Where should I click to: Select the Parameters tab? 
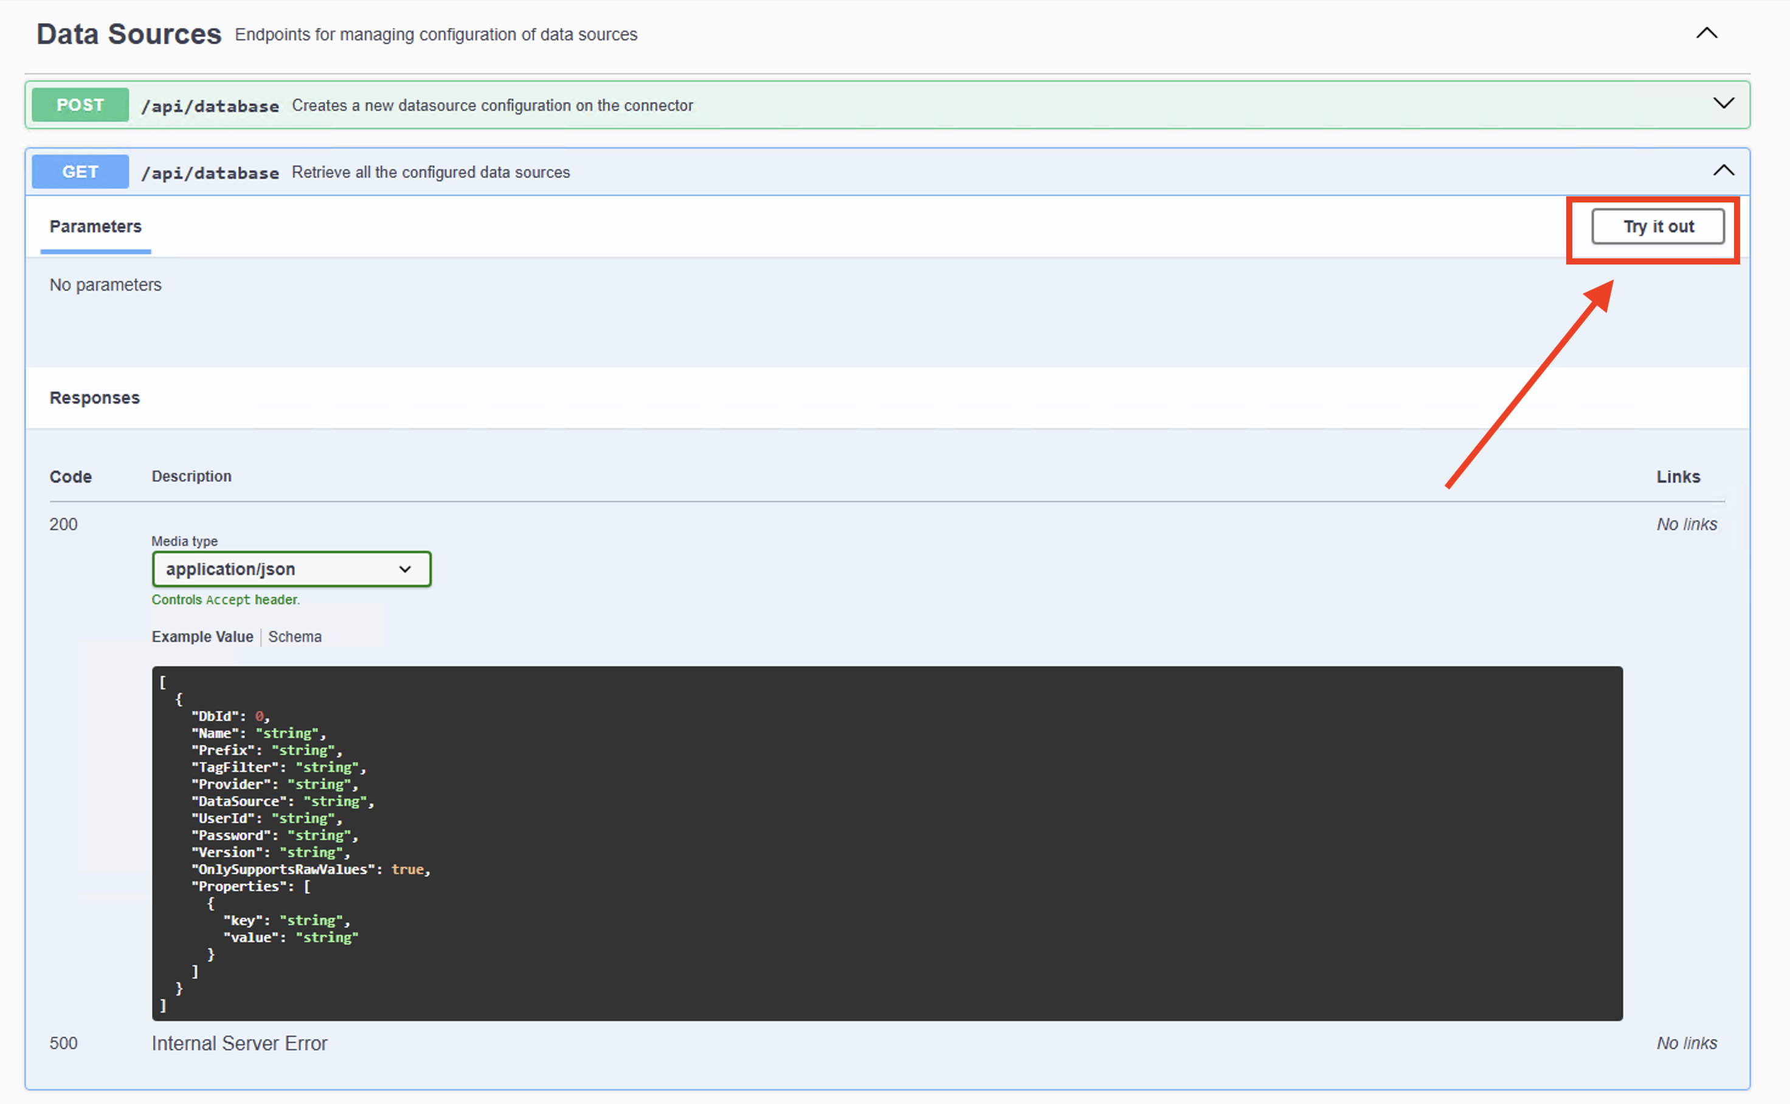pos(95,226)
